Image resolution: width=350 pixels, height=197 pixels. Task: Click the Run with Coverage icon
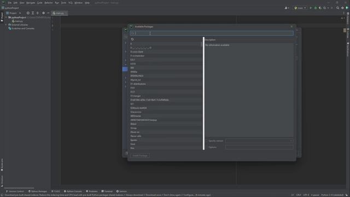pos(320,8)
